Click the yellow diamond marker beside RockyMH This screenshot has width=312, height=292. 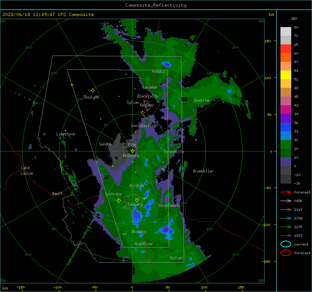(x=93, y=91)
